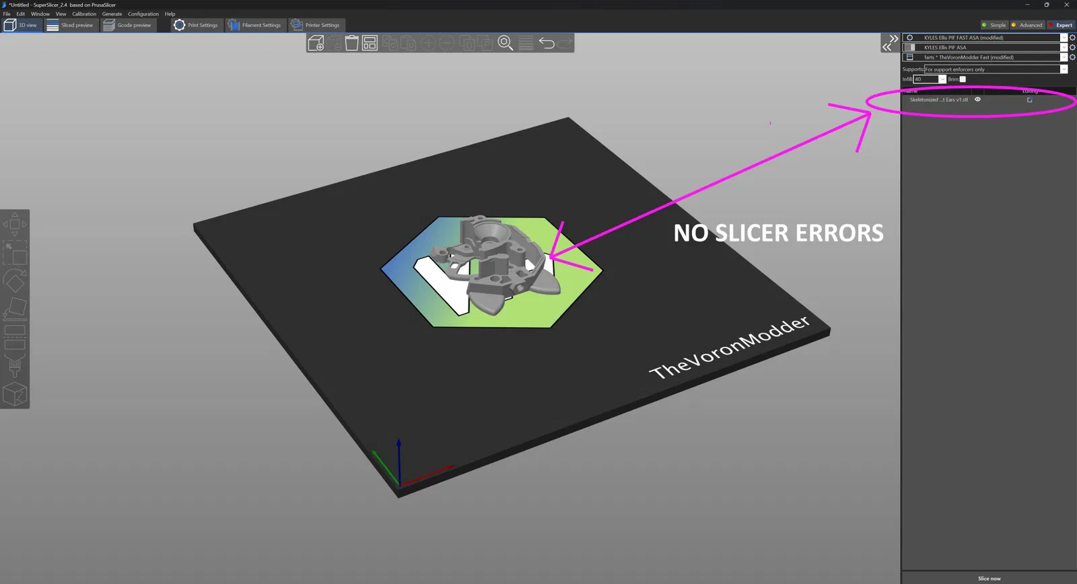
Task: Open the Window menu
Action: pyautogui.click(x=40, y=13)
